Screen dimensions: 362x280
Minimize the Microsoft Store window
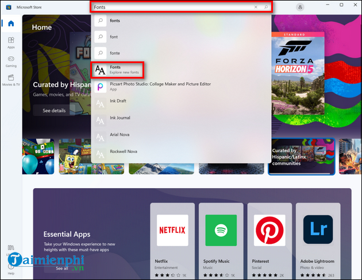[x=328, y=5]
